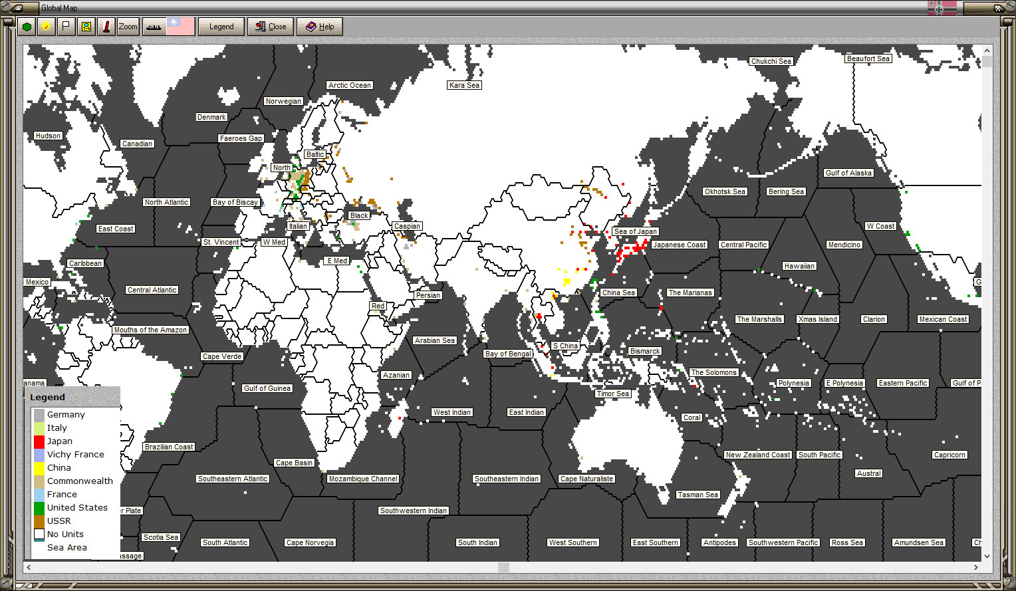
Task: Click the yellow sunburst toolbar icon
Action: click(x=46, y=27)
